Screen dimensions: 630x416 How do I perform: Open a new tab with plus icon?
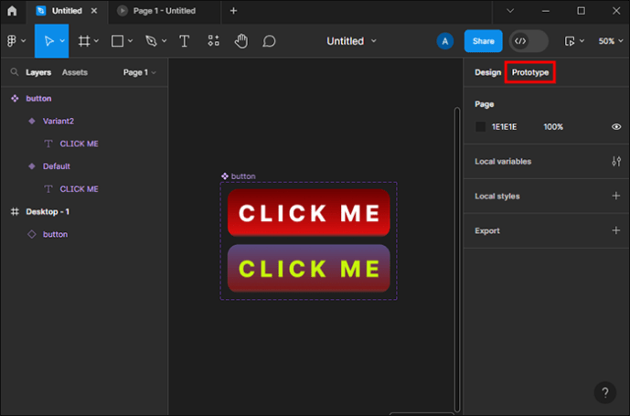[233, 11]
